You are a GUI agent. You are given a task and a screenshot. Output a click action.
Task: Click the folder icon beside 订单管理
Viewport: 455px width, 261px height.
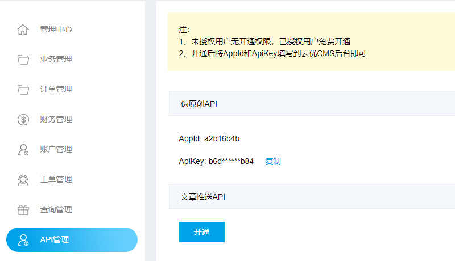23,90
